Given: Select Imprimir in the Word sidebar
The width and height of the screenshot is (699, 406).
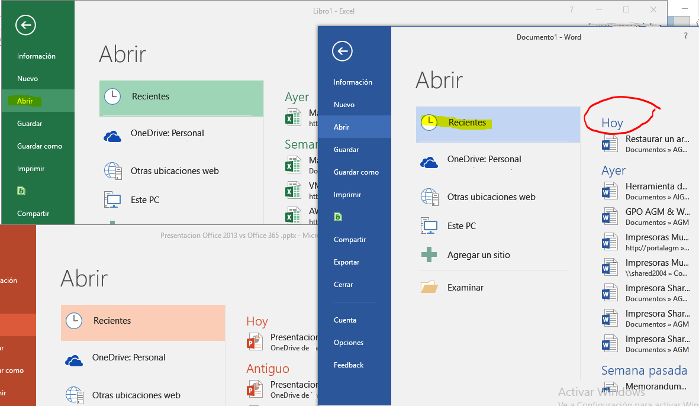Looking at the screenshot, I should (x=347, y=195).
